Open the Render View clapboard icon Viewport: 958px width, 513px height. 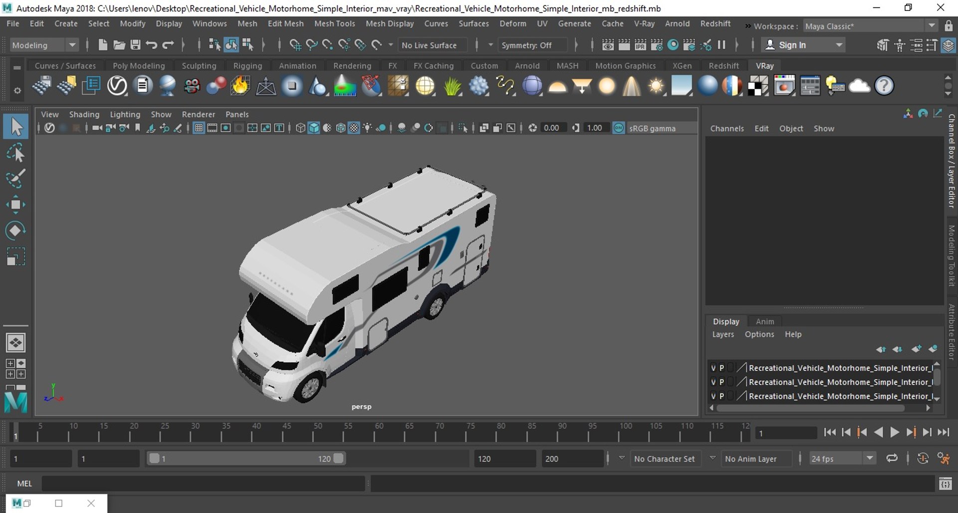(608, 45)
